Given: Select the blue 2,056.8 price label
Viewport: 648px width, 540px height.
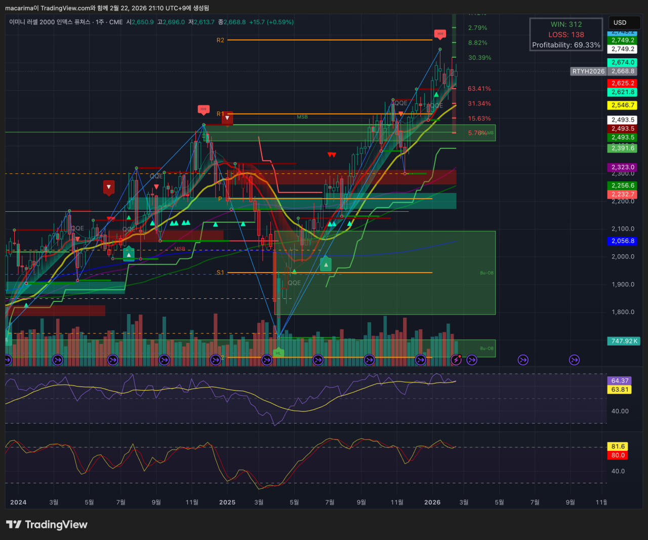Looking at the screenshot, I should click(x=622, y=241).
